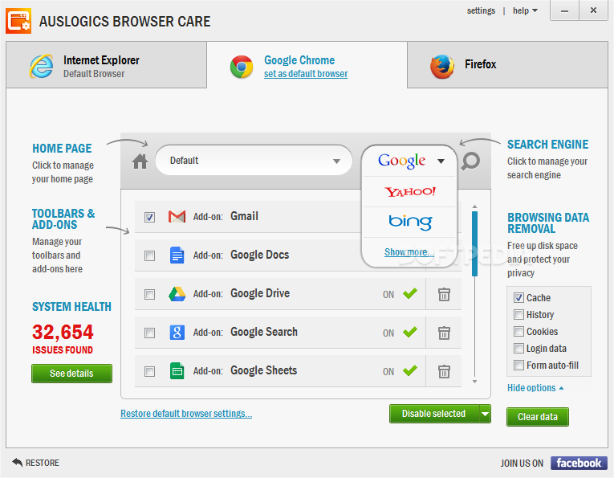The width and height of the screenshot is (614, 478).
Task: Click the Internet Explorer logo icon
Action: point(42,66)
